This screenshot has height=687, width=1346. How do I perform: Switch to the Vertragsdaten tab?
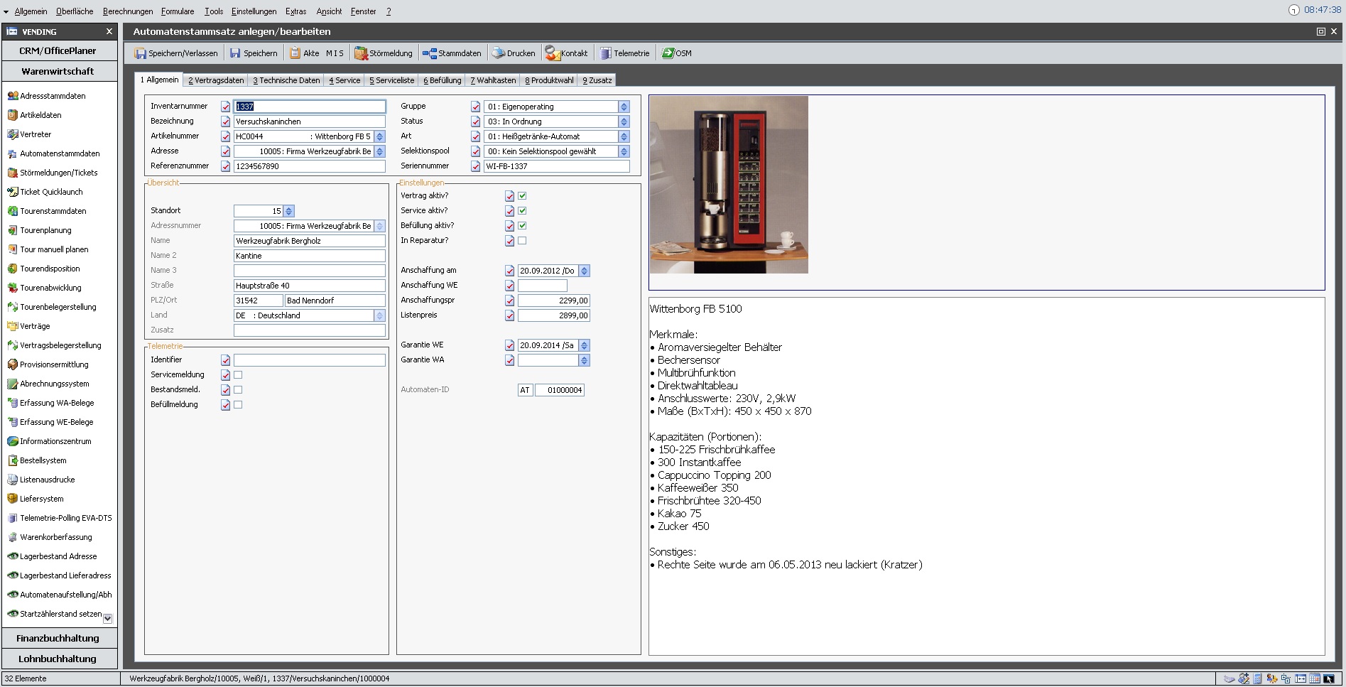[x=216, y=80]
